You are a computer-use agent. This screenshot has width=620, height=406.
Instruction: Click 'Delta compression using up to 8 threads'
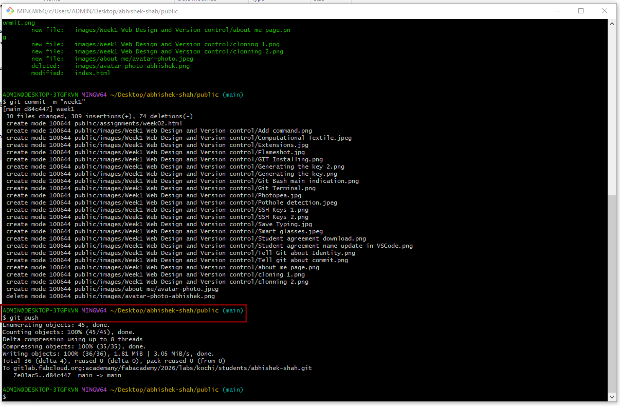pyautogui.click(x=72, y=339)
